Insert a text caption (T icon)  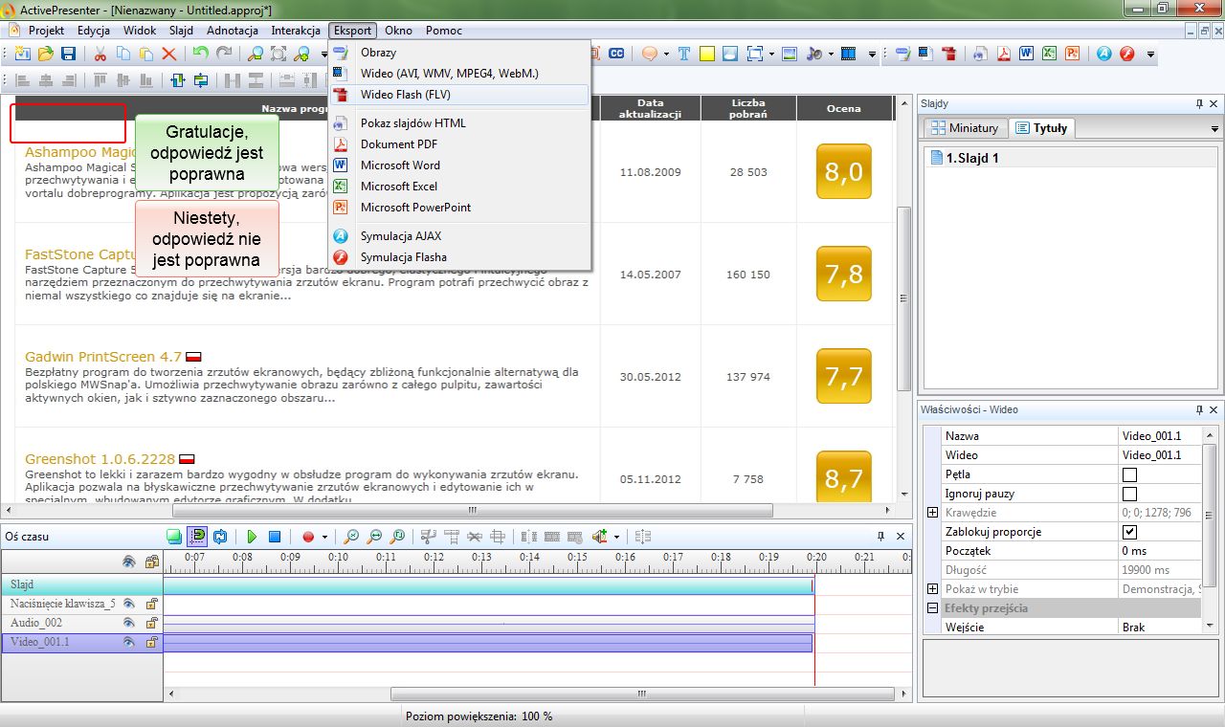click(684, 55)
